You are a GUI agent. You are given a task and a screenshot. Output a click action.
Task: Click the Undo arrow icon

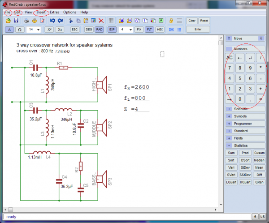(52, 21)
